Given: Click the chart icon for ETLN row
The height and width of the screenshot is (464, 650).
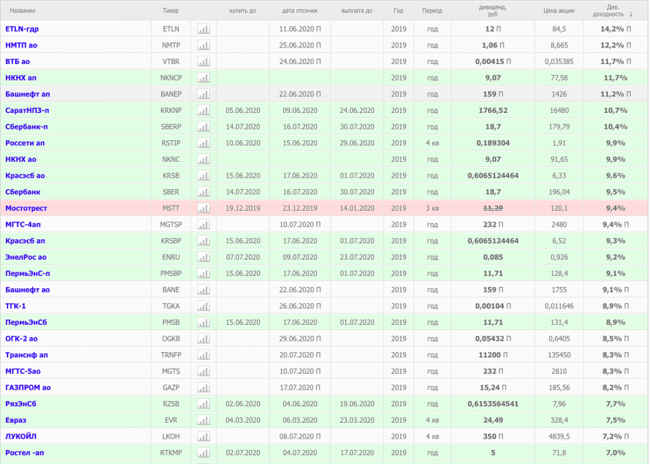Looking at the screenshot, I should pyautogui.click(x=204, y=29).
